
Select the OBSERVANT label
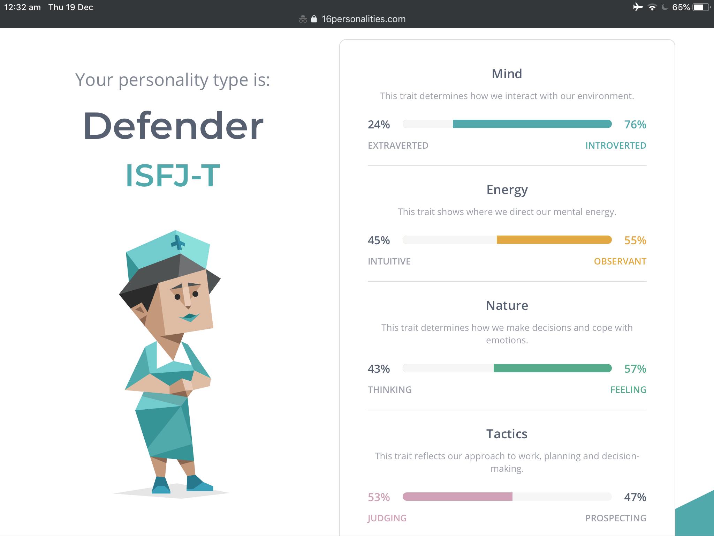click(620, 261)
